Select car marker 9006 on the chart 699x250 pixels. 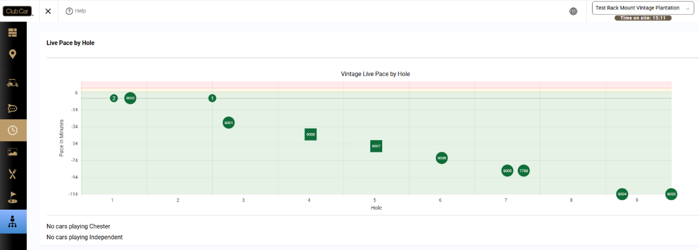click(442, 158)
